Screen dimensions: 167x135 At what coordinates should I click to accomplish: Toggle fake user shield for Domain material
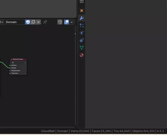[28, 22]
